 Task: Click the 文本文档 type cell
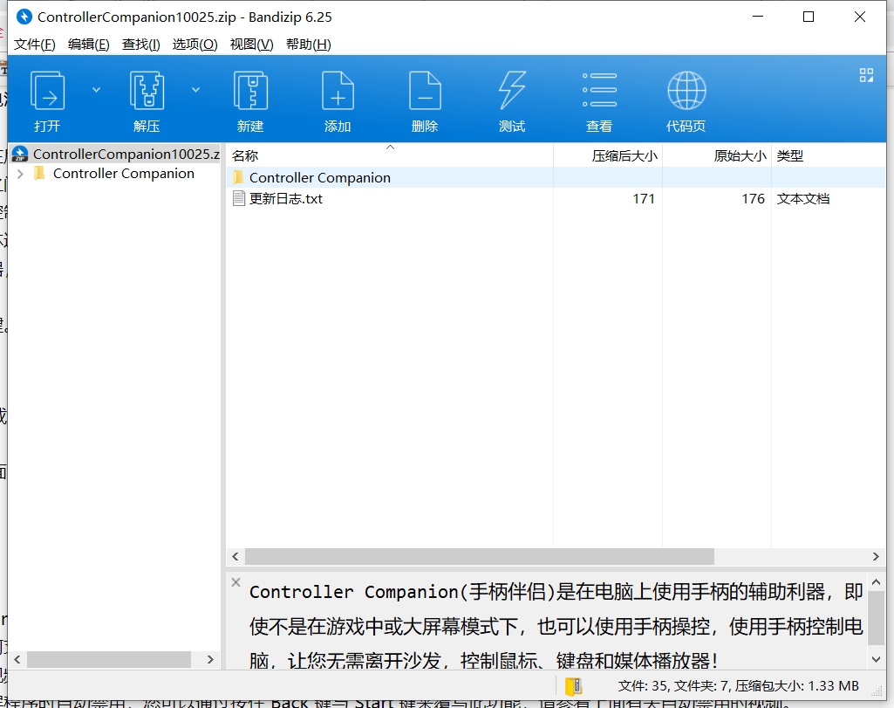(x=802, y=198)
